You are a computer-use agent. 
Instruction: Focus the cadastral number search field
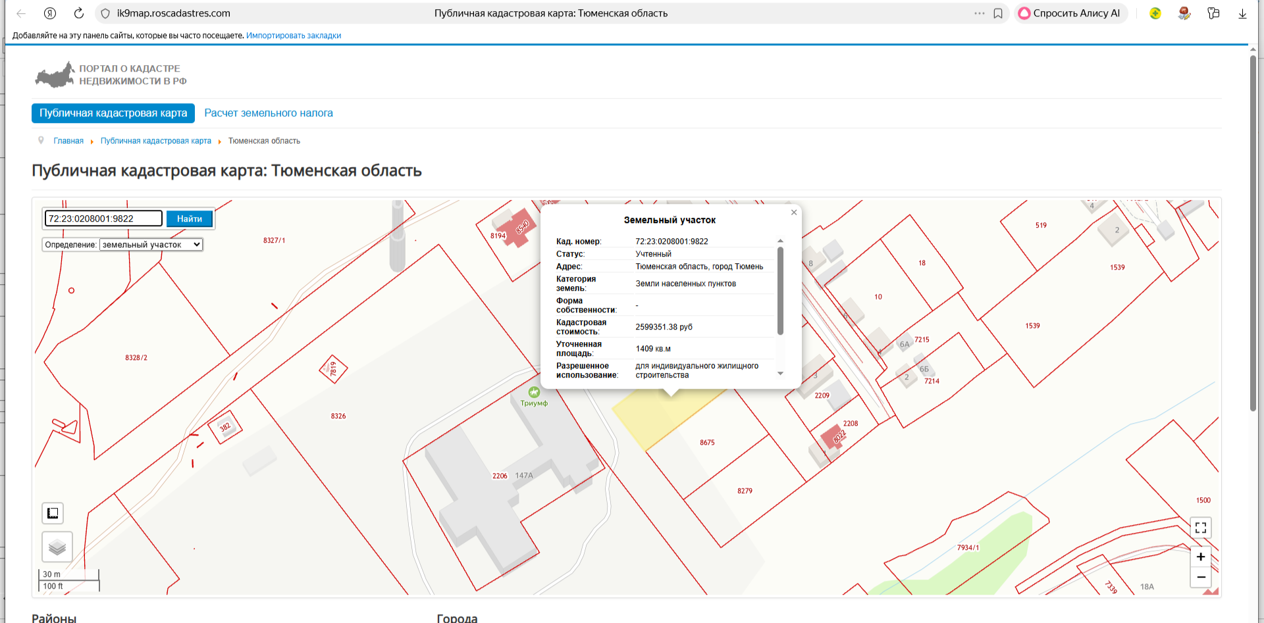point(103,218)
